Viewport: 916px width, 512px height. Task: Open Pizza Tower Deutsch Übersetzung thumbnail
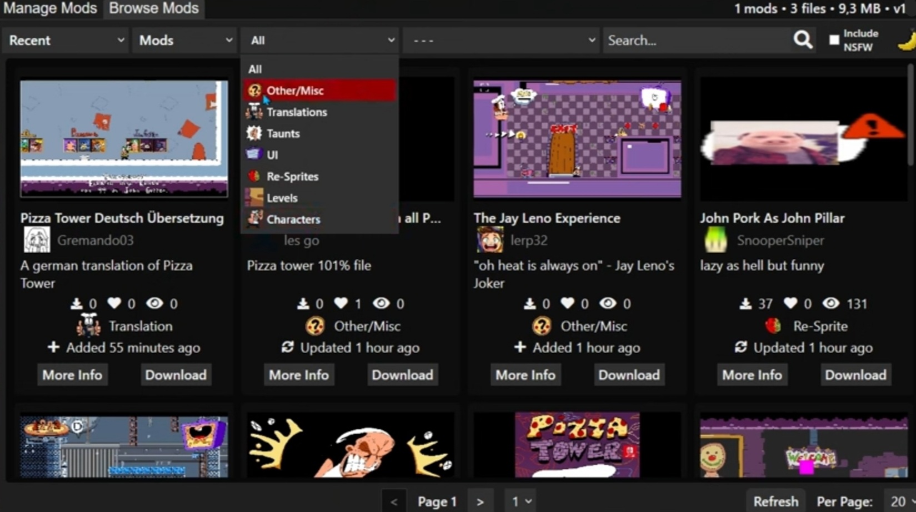click(x=124, y=139)
